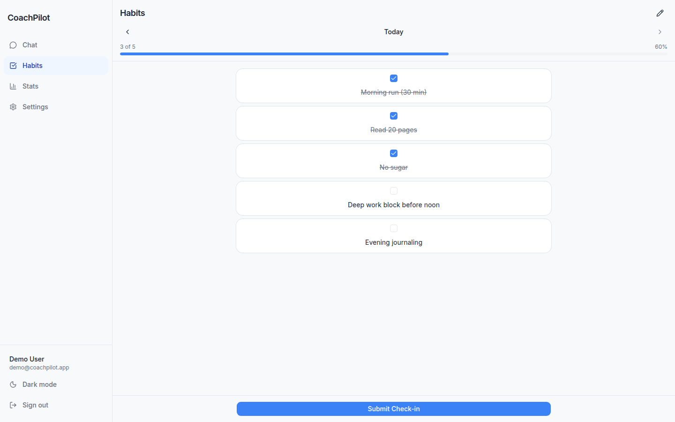
Task: Click the Dark mode moon icon
Action: pyautogui.click(x=13, y=384)
